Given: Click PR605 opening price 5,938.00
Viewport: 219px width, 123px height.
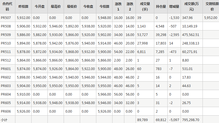Looking at the screenshot, I should click(40, 103).
